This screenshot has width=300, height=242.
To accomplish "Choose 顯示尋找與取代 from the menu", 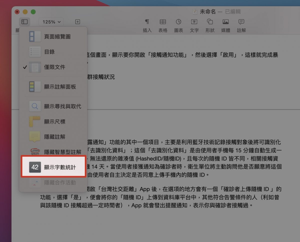I will [x=53, y=106].
